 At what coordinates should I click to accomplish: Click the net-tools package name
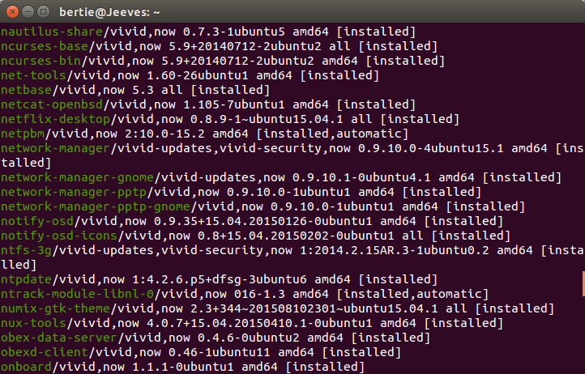[x=33, y=75]
